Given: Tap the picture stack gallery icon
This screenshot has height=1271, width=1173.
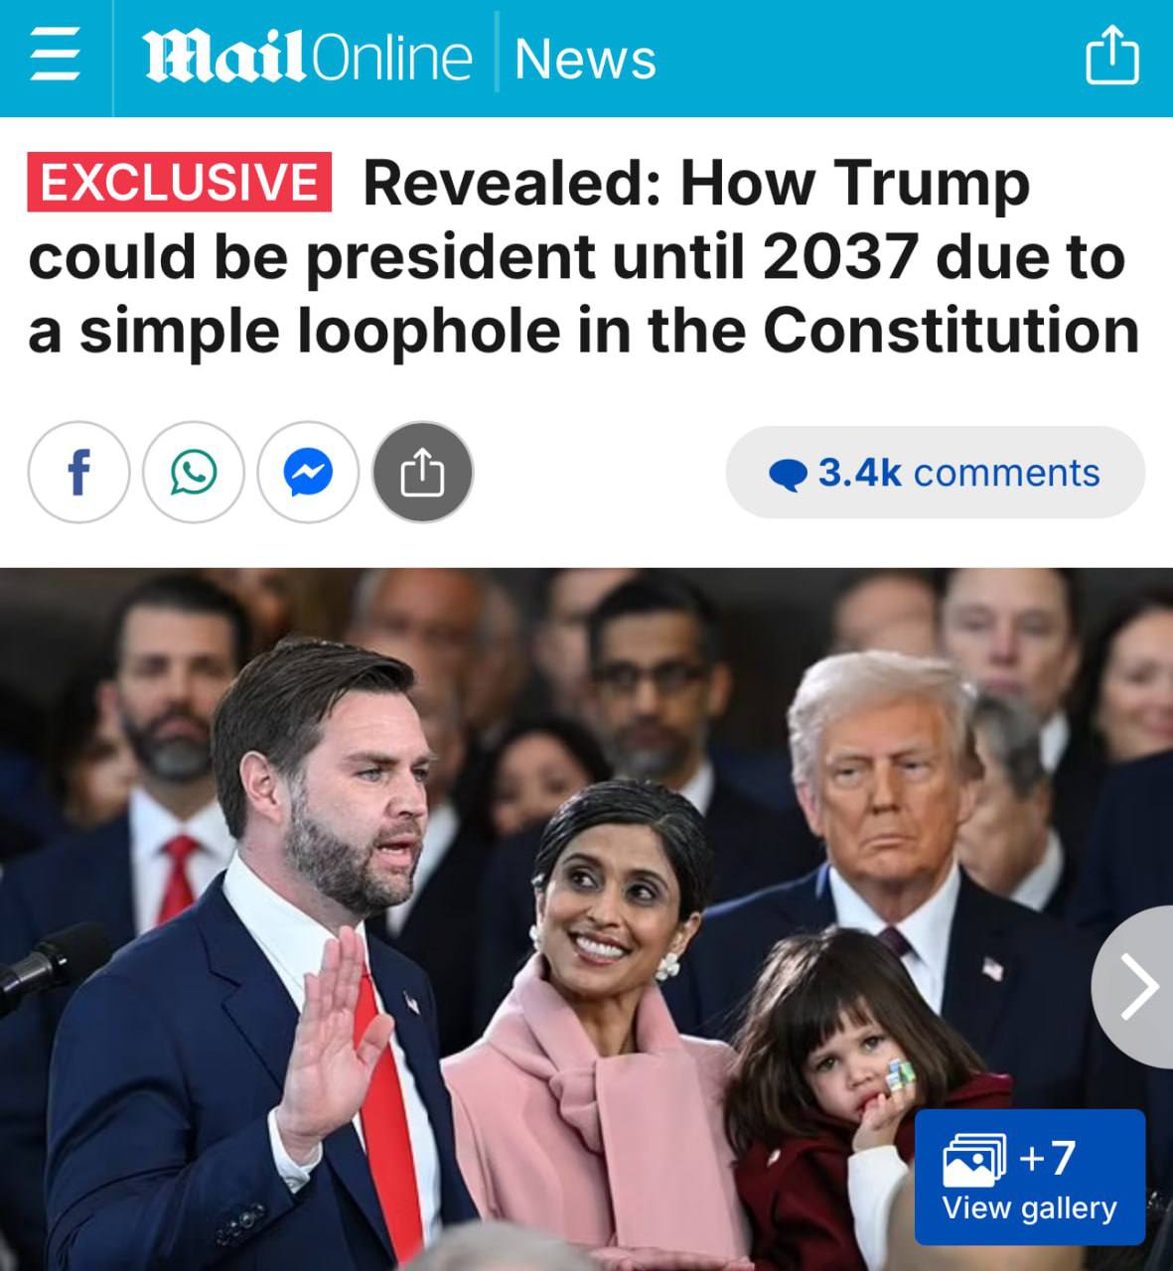Looking at the screenshot, I should (973, 1159).
